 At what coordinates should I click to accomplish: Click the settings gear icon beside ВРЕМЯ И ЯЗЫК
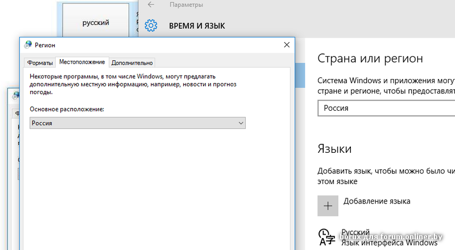(151, 26)
